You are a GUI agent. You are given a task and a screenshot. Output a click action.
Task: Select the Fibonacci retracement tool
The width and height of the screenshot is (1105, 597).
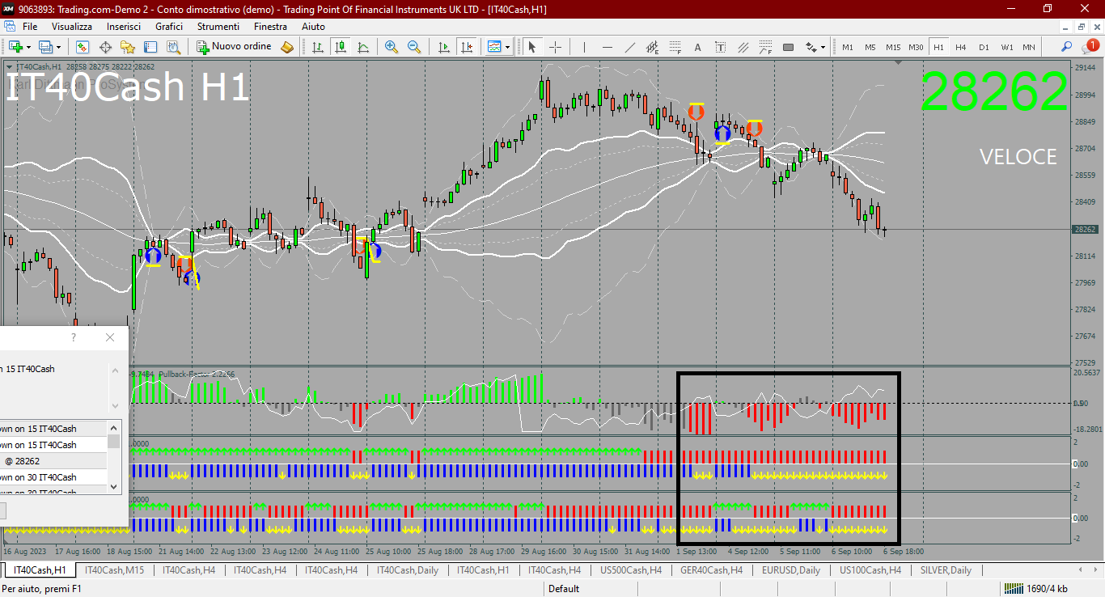tap(675, 47)
